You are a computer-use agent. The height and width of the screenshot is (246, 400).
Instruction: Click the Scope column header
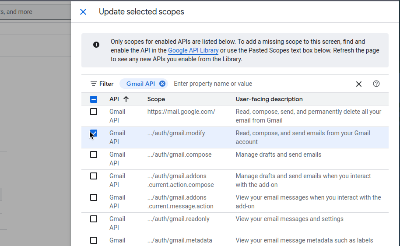pos(156,99)
